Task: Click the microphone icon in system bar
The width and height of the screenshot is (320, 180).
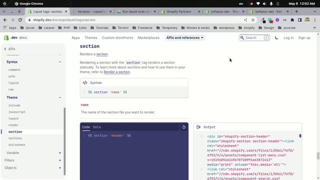Action: (271, 3)
